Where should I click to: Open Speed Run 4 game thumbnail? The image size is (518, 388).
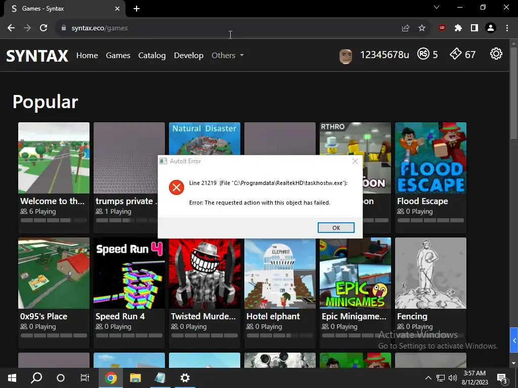[129, 273]
